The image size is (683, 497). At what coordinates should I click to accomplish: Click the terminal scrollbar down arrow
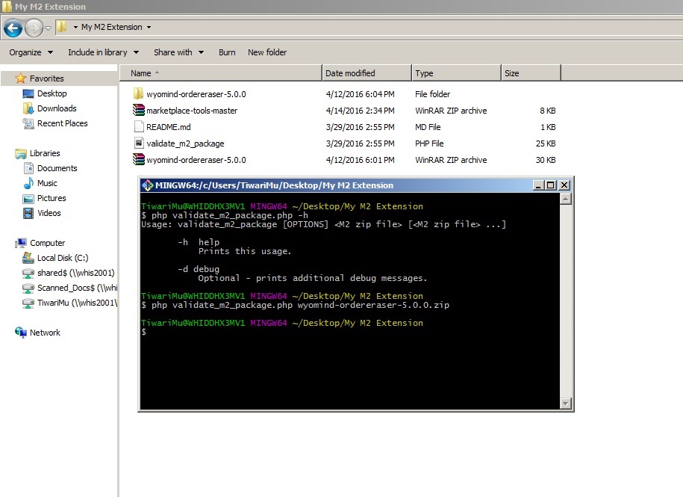click(x=566, y=404)
